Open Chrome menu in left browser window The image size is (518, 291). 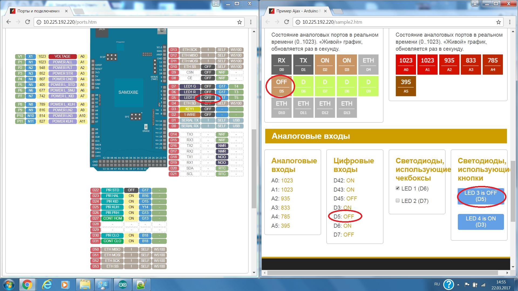[x=251, y=22]
